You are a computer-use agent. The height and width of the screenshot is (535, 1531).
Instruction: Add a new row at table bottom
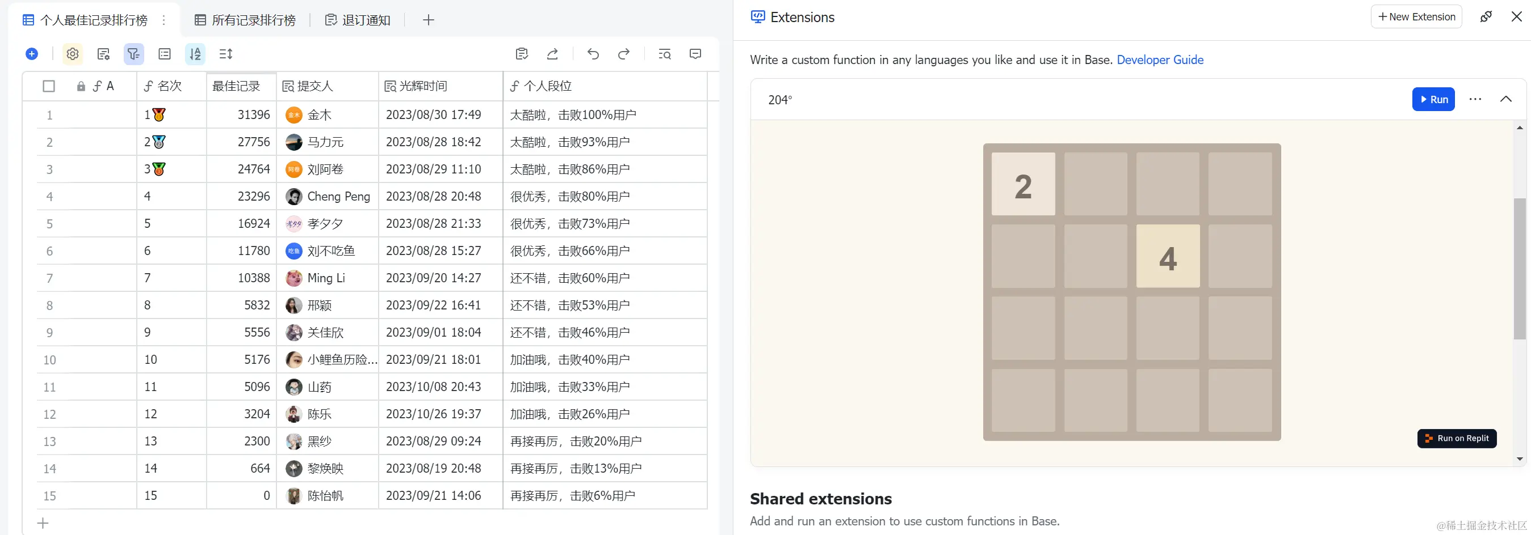(x=43, y=523)
